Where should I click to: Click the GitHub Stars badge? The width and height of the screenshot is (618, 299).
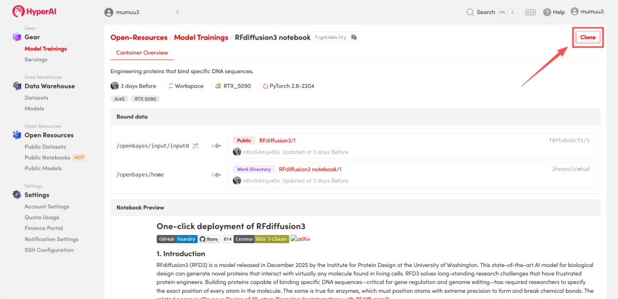[209, 239]
